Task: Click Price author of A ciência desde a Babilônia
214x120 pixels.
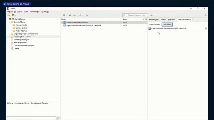Action: pyautogui.click(x=125, y=23)
